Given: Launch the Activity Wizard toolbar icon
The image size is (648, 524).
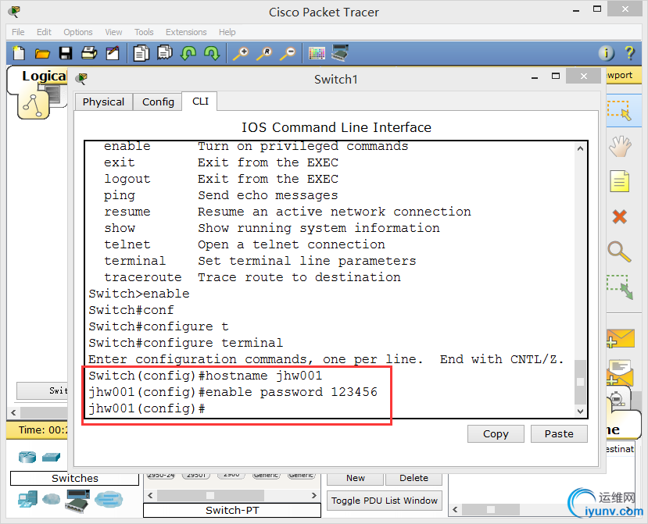Looking at the screenshot, I should tap(113, 53).
